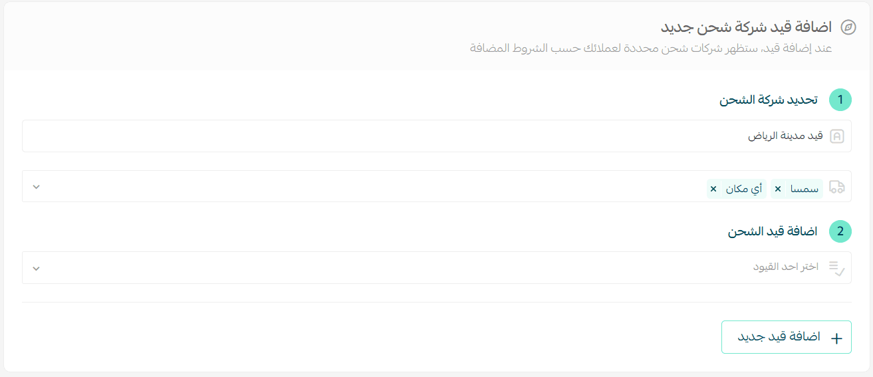Expand the اختر احد القيود dropdown arrow
The height and width of the screenshot is (377, 873).
(37, 268)
